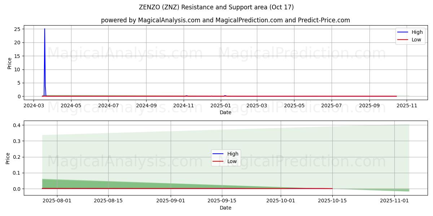Click the ZENZO (ZNZ) Resistance and Support title
The width and height of the screenshot is (433, 216).
point(216,7)
